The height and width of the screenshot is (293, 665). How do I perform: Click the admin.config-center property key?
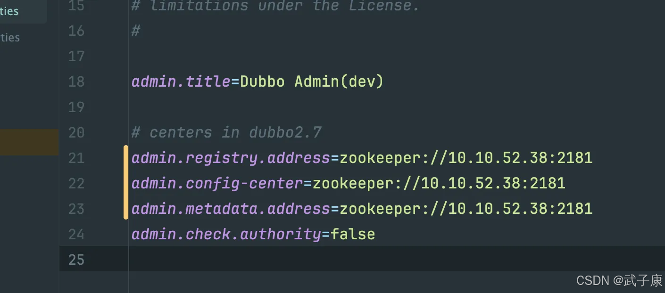pyautogui.click(x=217, y=183)
